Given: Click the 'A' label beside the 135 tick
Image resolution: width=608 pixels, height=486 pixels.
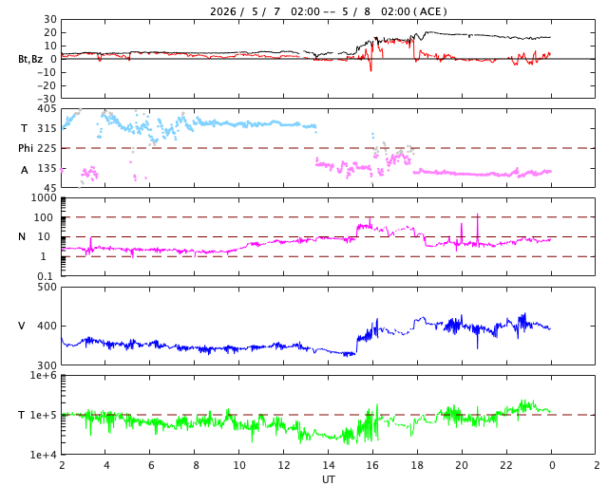Looking at the screenshot, I should coord(25,170).
